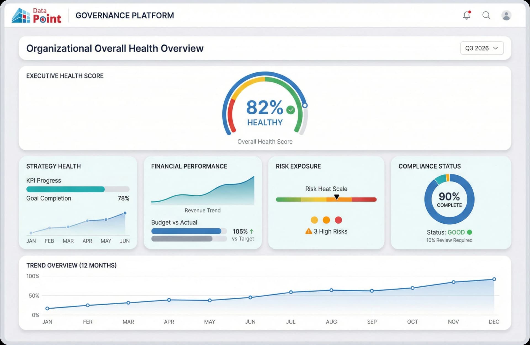The height and width of the screenshot is (345, 530).
Task: Click the 50% y-axis label
Action: [34, 296]
